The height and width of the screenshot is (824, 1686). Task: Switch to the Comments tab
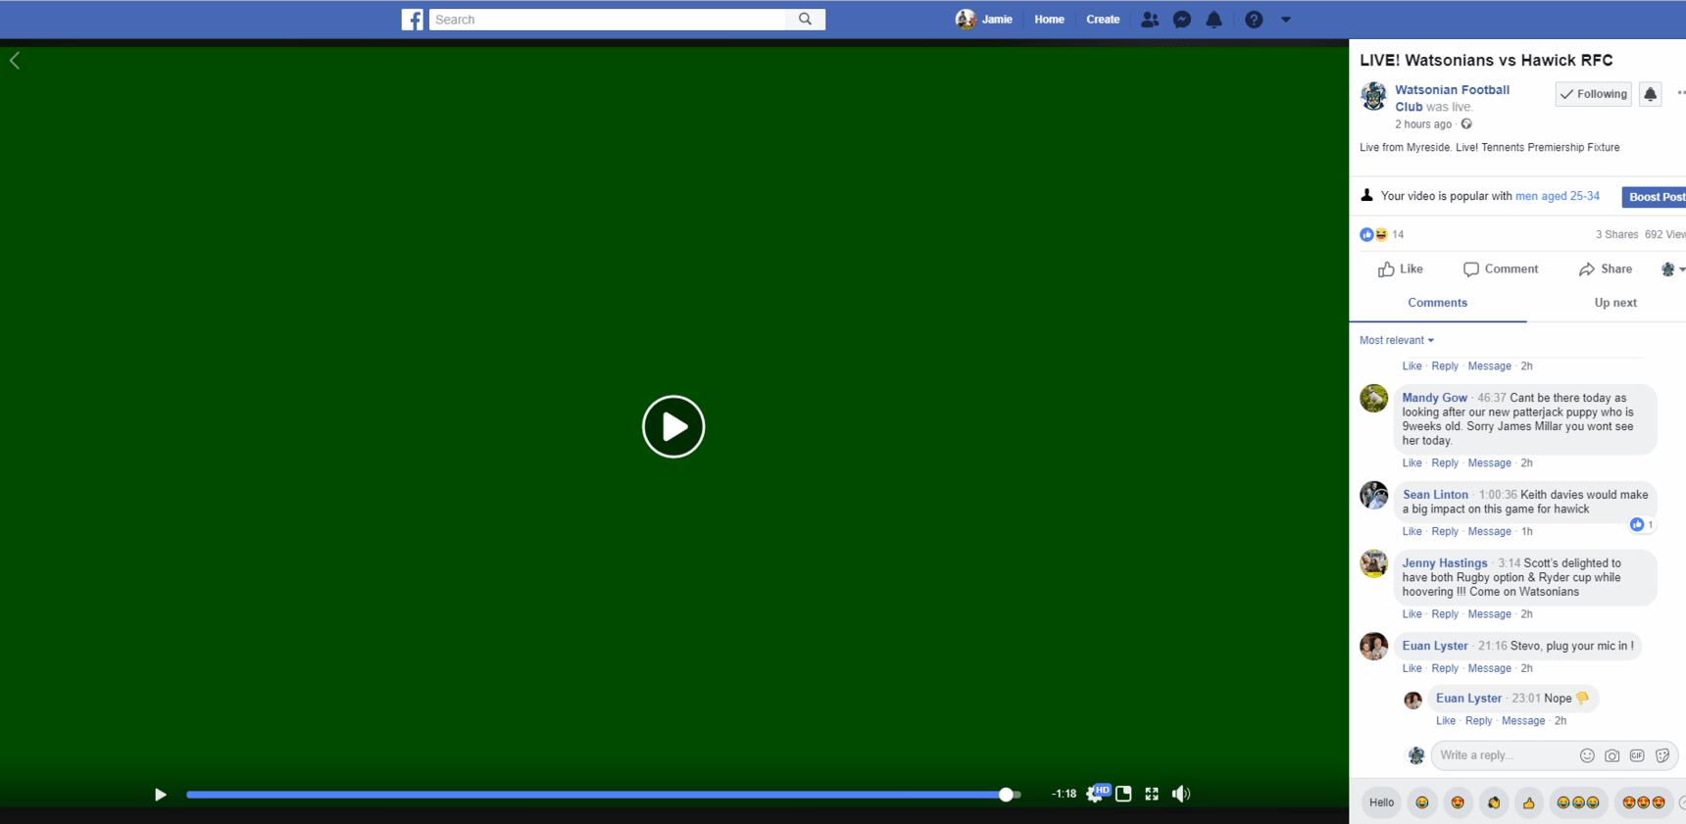(x=1437, y=303)
